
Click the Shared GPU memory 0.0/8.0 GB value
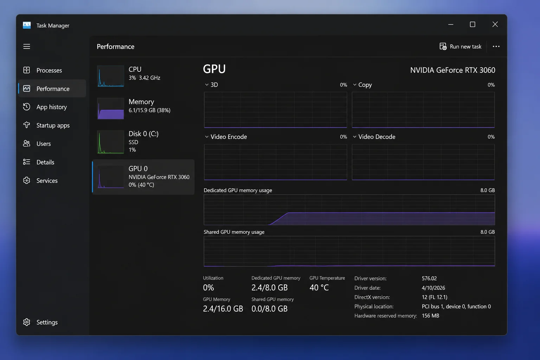click(270, 309)
